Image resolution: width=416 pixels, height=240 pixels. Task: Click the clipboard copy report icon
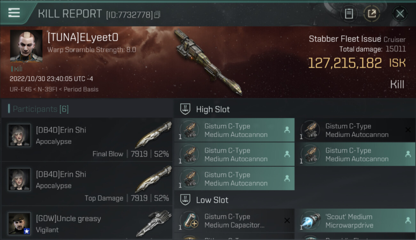[349, 13]
